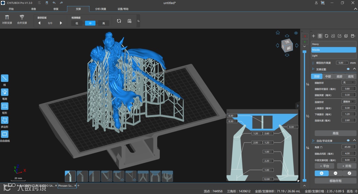The height and width of the screenshot is (194, 358).
Task: Toggle eye icon next to 自动/手动支撑
Action: point(348,141)
